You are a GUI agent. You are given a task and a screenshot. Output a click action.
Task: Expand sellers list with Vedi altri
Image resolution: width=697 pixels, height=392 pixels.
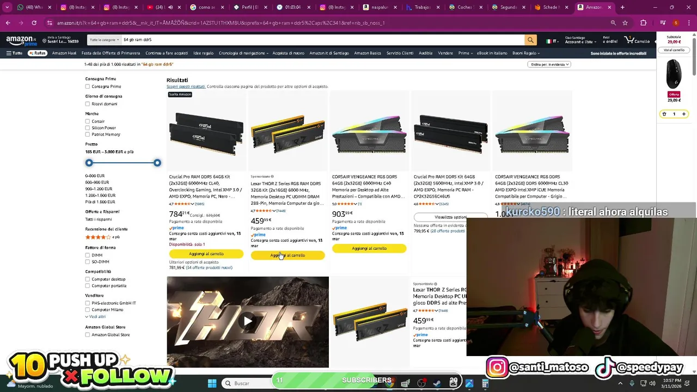(95, 316)
